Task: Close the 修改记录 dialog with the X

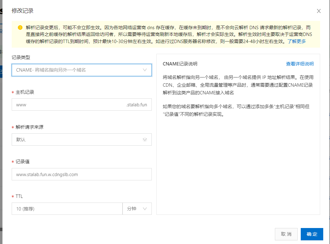Action: tap(319, 11)
